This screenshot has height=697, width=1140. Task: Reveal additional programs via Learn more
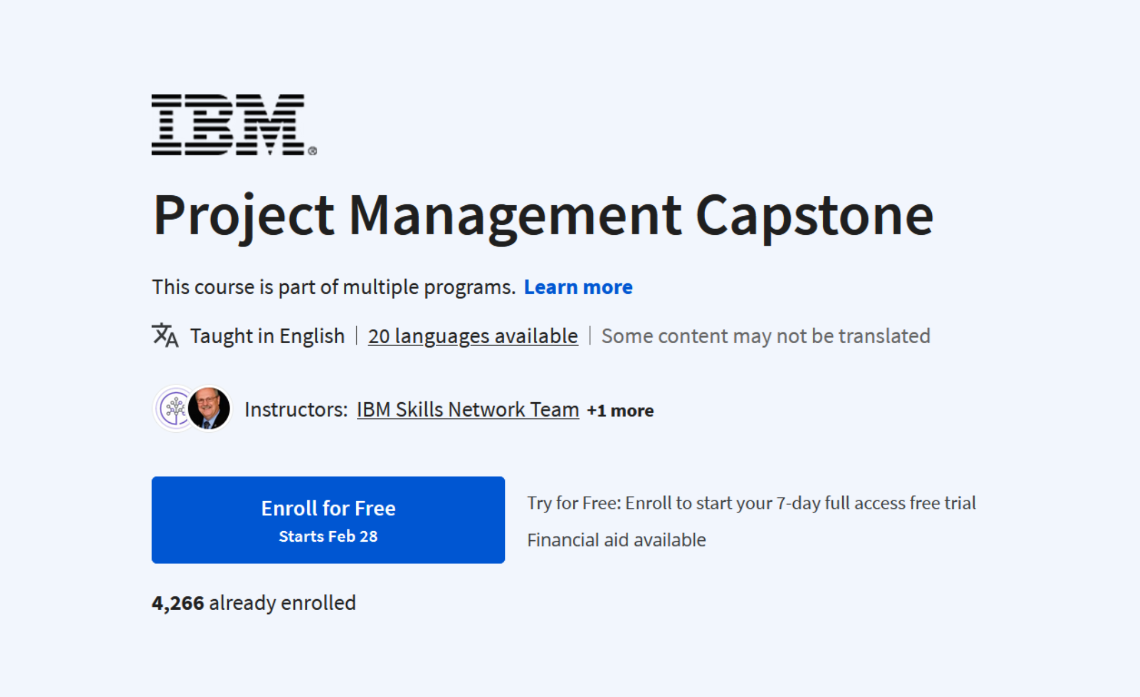pos(578,287)
